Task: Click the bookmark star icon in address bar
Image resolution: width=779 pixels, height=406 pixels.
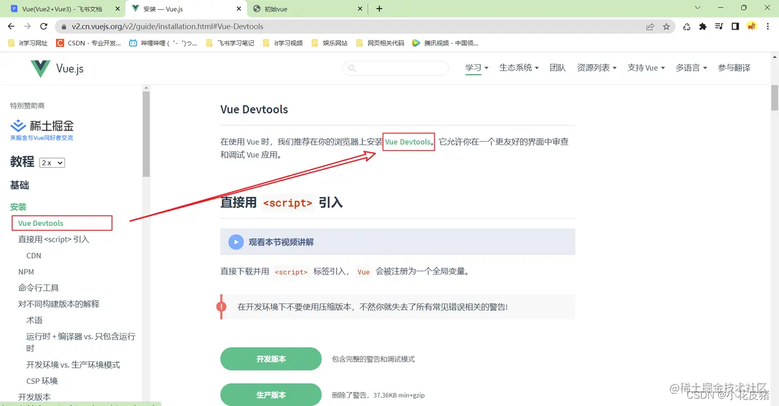Action: click(x=666, y=27)
